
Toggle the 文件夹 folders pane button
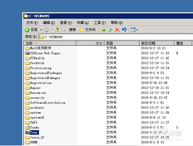click(88, 30)
